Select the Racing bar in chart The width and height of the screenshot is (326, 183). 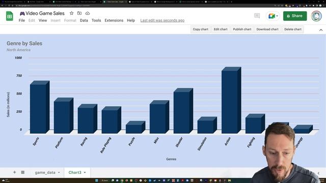88,118
